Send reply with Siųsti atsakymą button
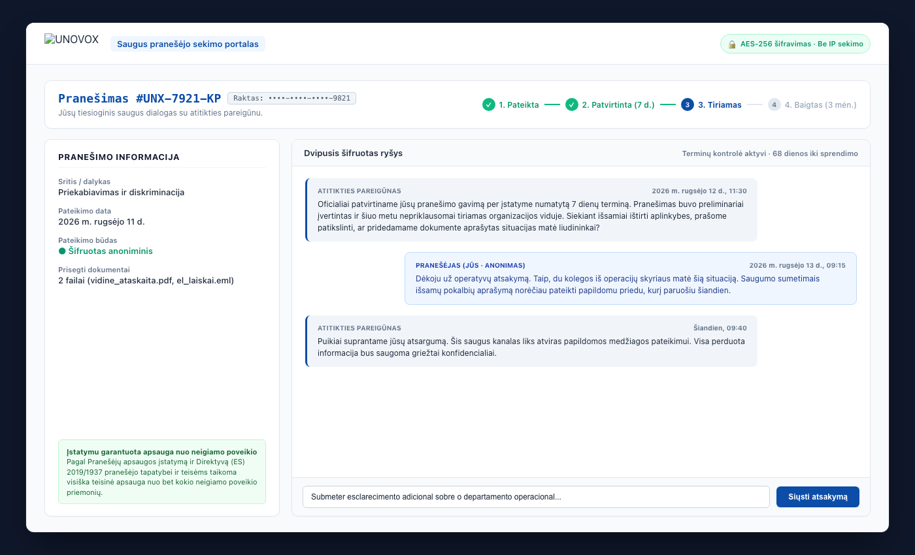This screenshot has height=555, width=915. coord(818,497)
